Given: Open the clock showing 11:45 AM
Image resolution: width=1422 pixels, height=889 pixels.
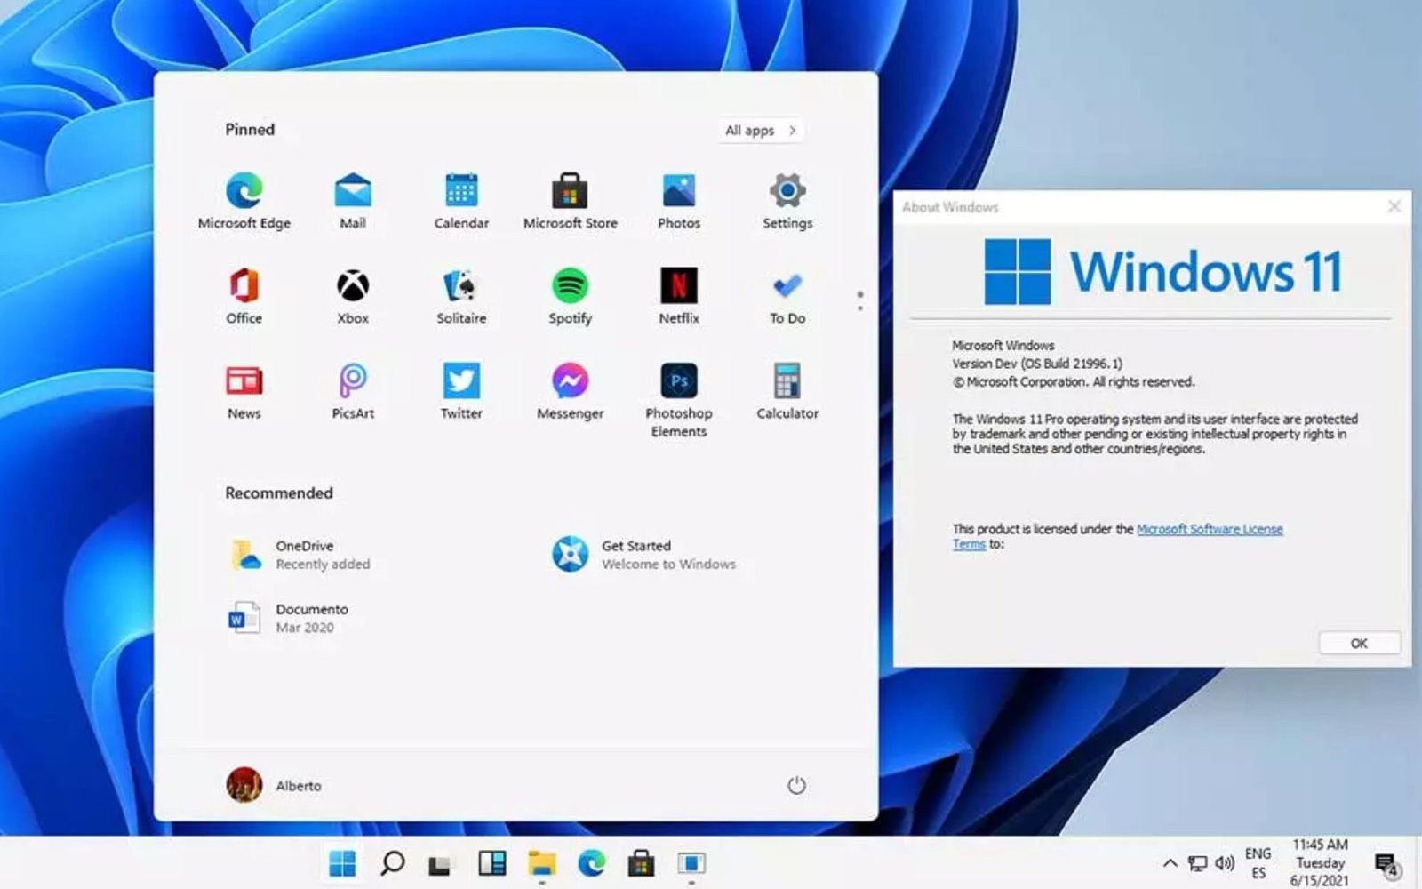Looking at the screenshot, I should click(1320, 863).
